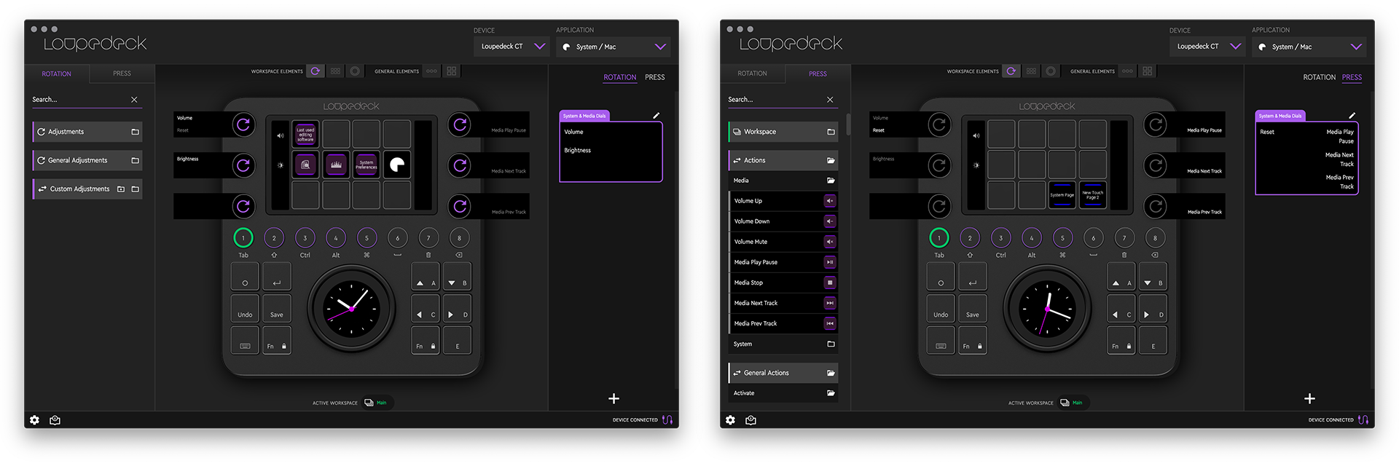Screen dimensions: 1399x466
Task: Select Rotation tab in the right window's sidebar
Action: point(752,74)
